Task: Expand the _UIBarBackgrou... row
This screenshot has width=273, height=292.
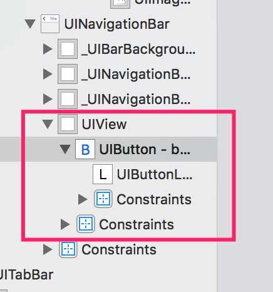Action: (x=48, y=49)
